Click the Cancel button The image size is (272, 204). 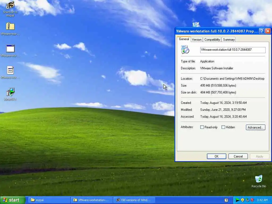coord(238,156)
